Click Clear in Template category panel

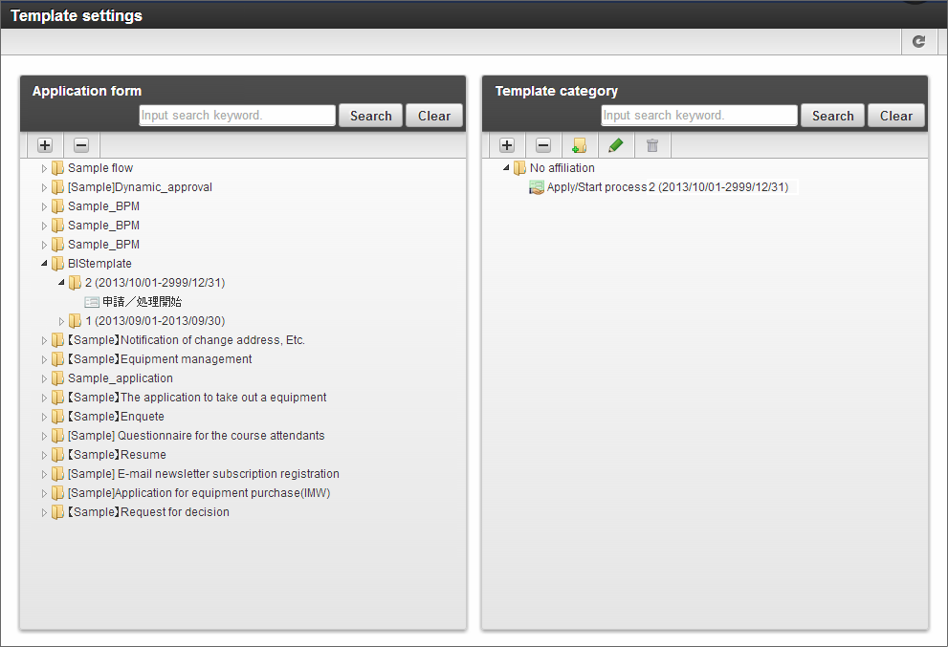coord(896,116)
